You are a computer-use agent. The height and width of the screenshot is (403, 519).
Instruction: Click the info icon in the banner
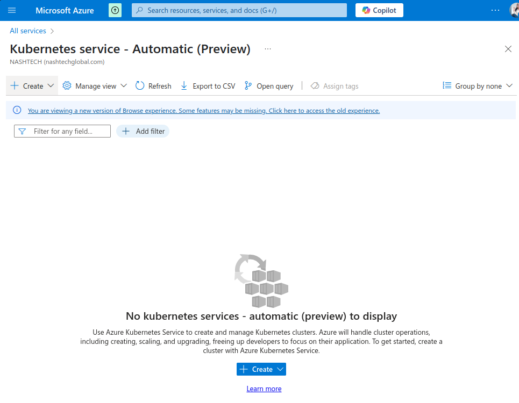click(x=17, y=110)
